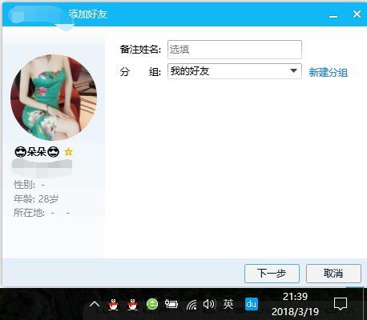Toggle the 英 input language indicator
The height and width of the screenshot is (320, 367).
point(228,304)
